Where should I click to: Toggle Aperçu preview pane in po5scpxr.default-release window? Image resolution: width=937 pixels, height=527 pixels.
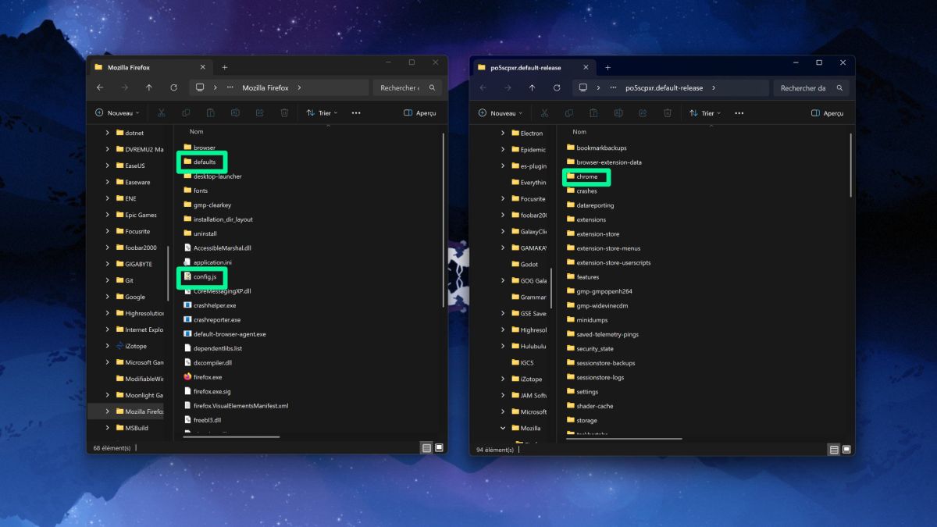[x=827, y=113]
